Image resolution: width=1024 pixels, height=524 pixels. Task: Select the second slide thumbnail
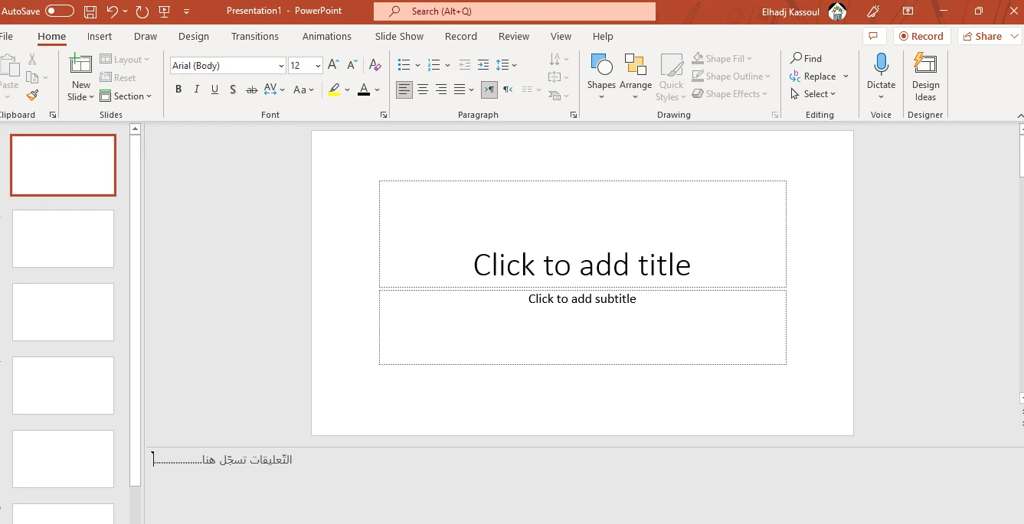[63, 239]
